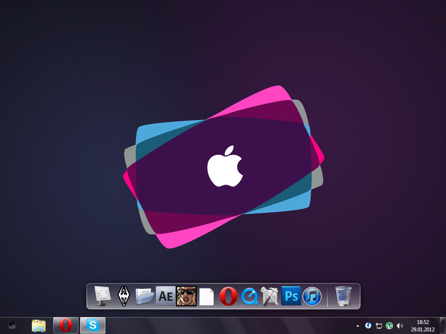Show hidden tray icons arrow
Screen dimensions: 446x334
358,326
